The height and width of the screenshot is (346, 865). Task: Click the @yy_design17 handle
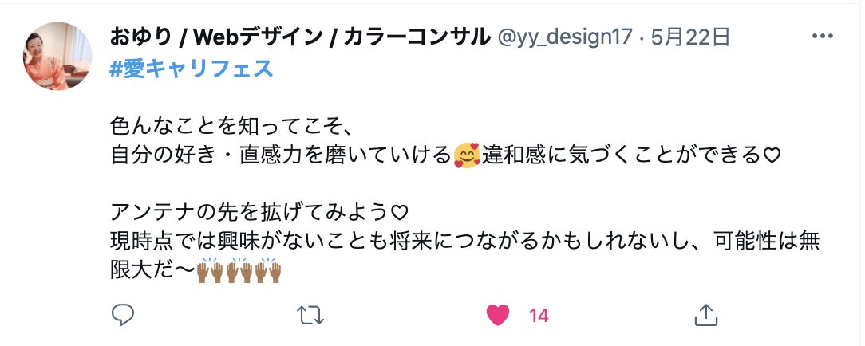565,37
